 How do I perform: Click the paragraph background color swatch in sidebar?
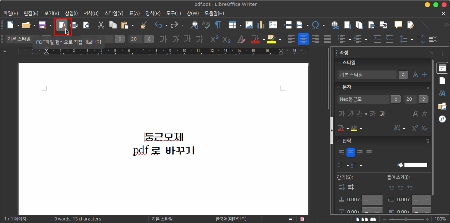point(416,165)
